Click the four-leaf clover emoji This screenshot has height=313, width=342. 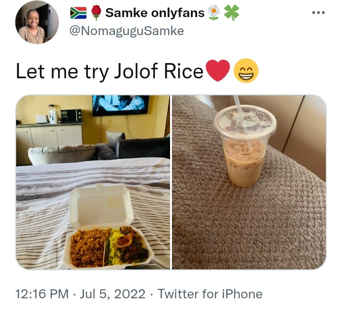coord(231,13)
